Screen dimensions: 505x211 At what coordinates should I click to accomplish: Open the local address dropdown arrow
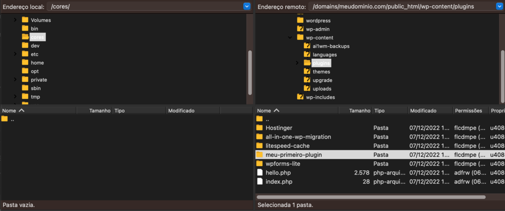pos(247,6)
